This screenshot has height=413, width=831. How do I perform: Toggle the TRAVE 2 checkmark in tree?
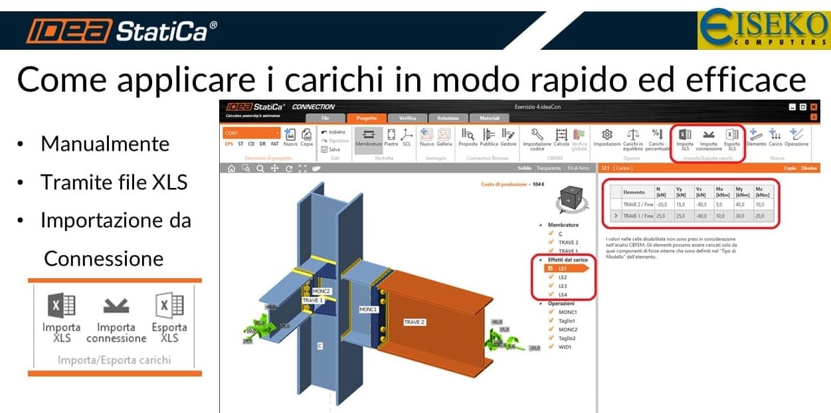pyautogui.click(x=550, y=242)
